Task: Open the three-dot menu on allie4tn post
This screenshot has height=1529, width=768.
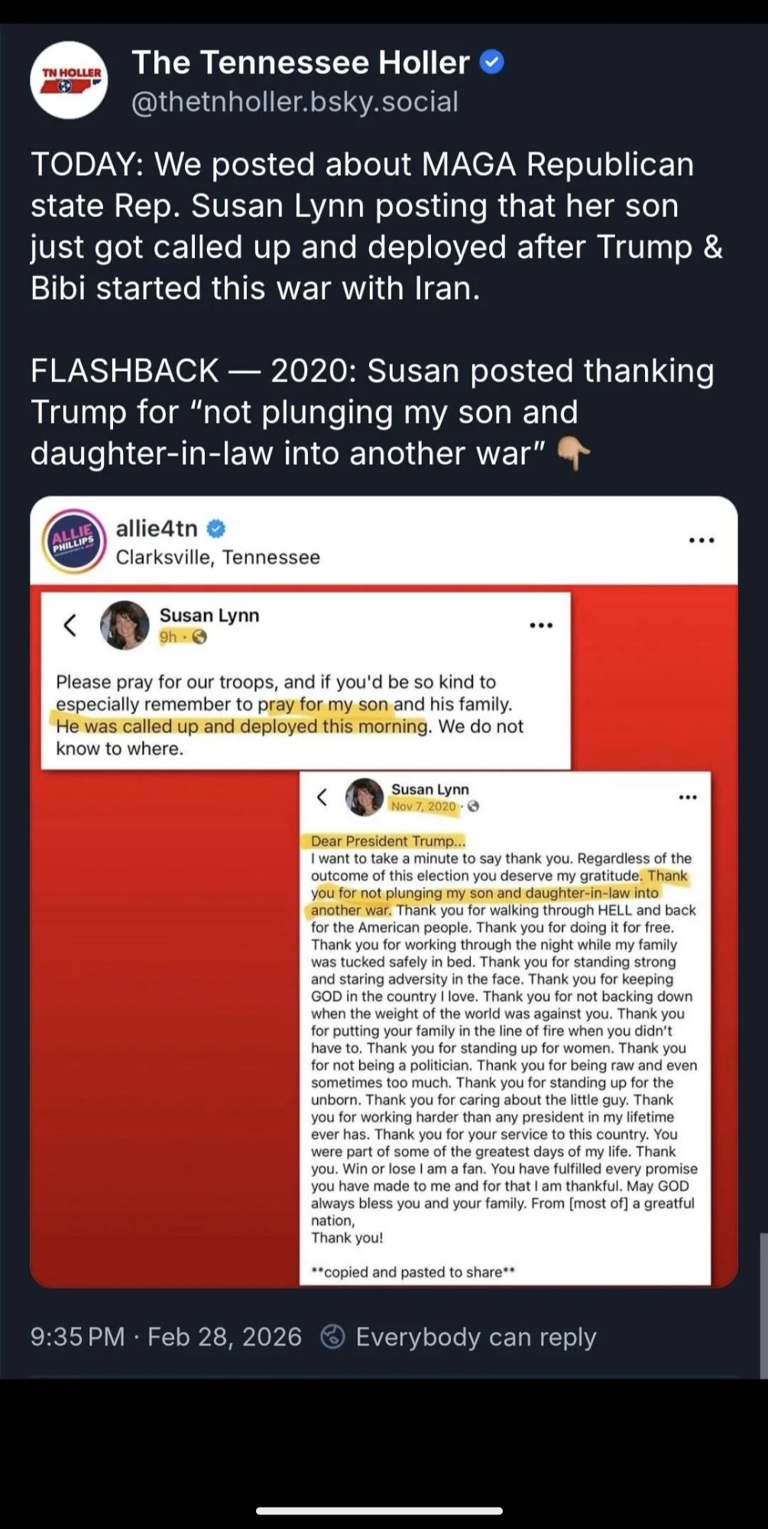Action: pos(701,541)
